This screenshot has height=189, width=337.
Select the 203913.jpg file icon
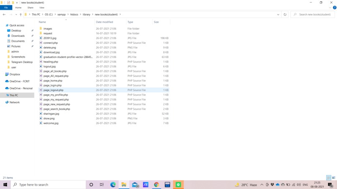[41, 38]
